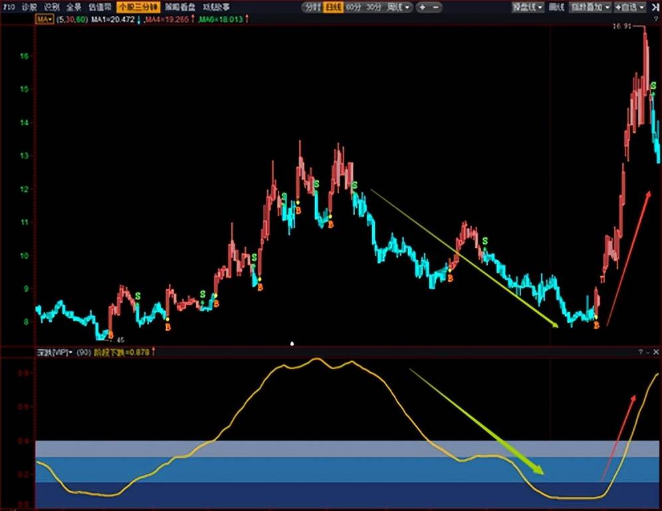Click the price axis label 16

tap(25, 56)
